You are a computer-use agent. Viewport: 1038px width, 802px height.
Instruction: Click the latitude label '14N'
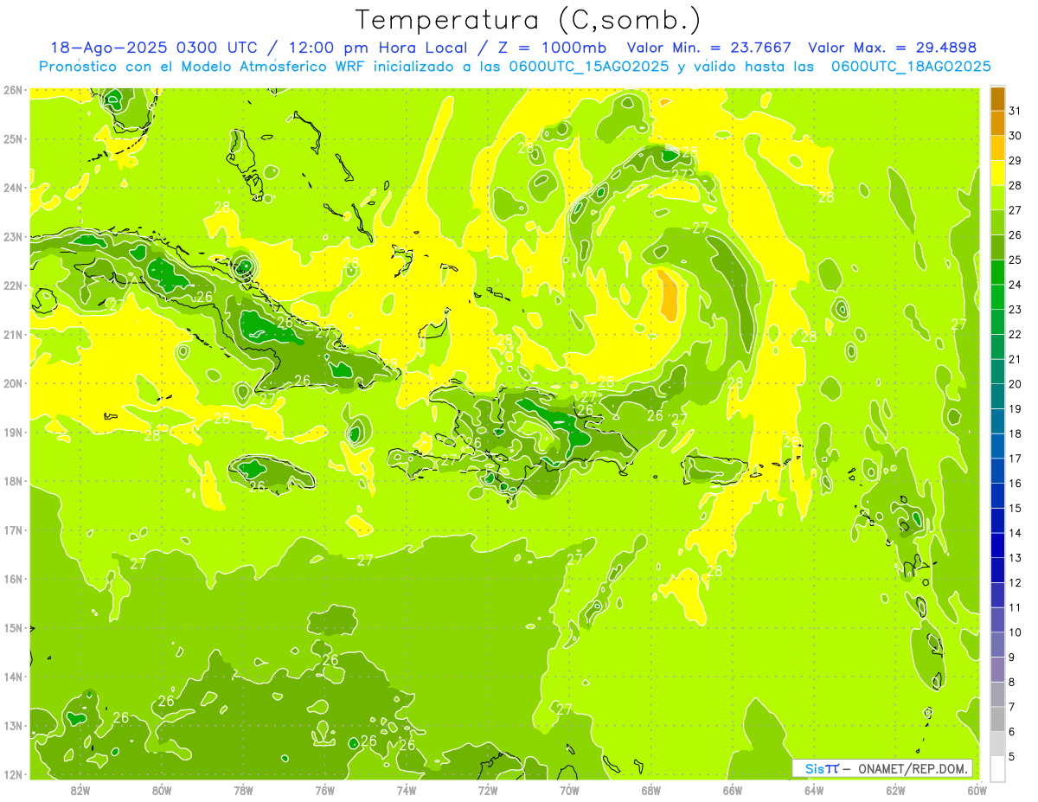(x=13, y=677)
